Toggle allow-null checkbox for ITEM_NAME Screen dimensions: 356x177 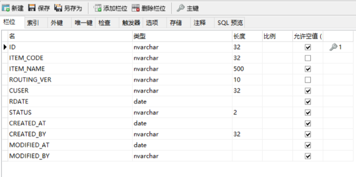tap(308, 69)
